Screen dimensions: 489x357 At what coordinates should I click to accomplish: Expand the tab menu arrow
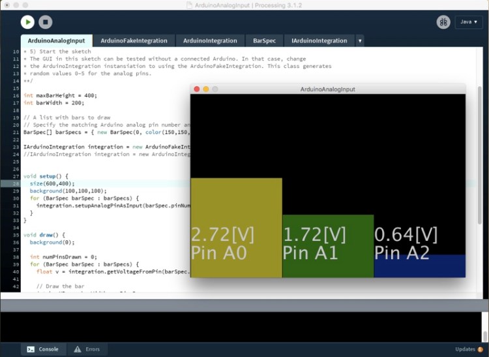pyautogui.click(x=360, y=40)
